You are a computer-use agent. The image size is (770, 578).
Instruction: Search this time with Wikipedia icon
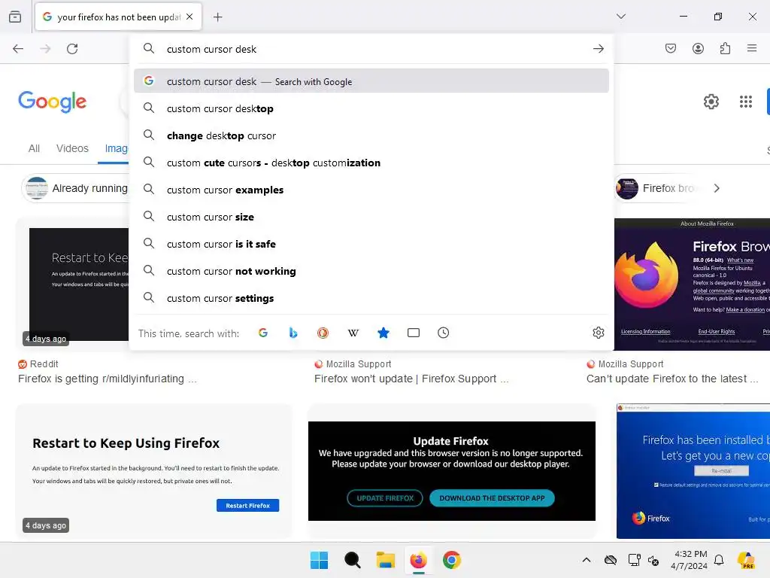pyautogui.click(x=353, y=333)
